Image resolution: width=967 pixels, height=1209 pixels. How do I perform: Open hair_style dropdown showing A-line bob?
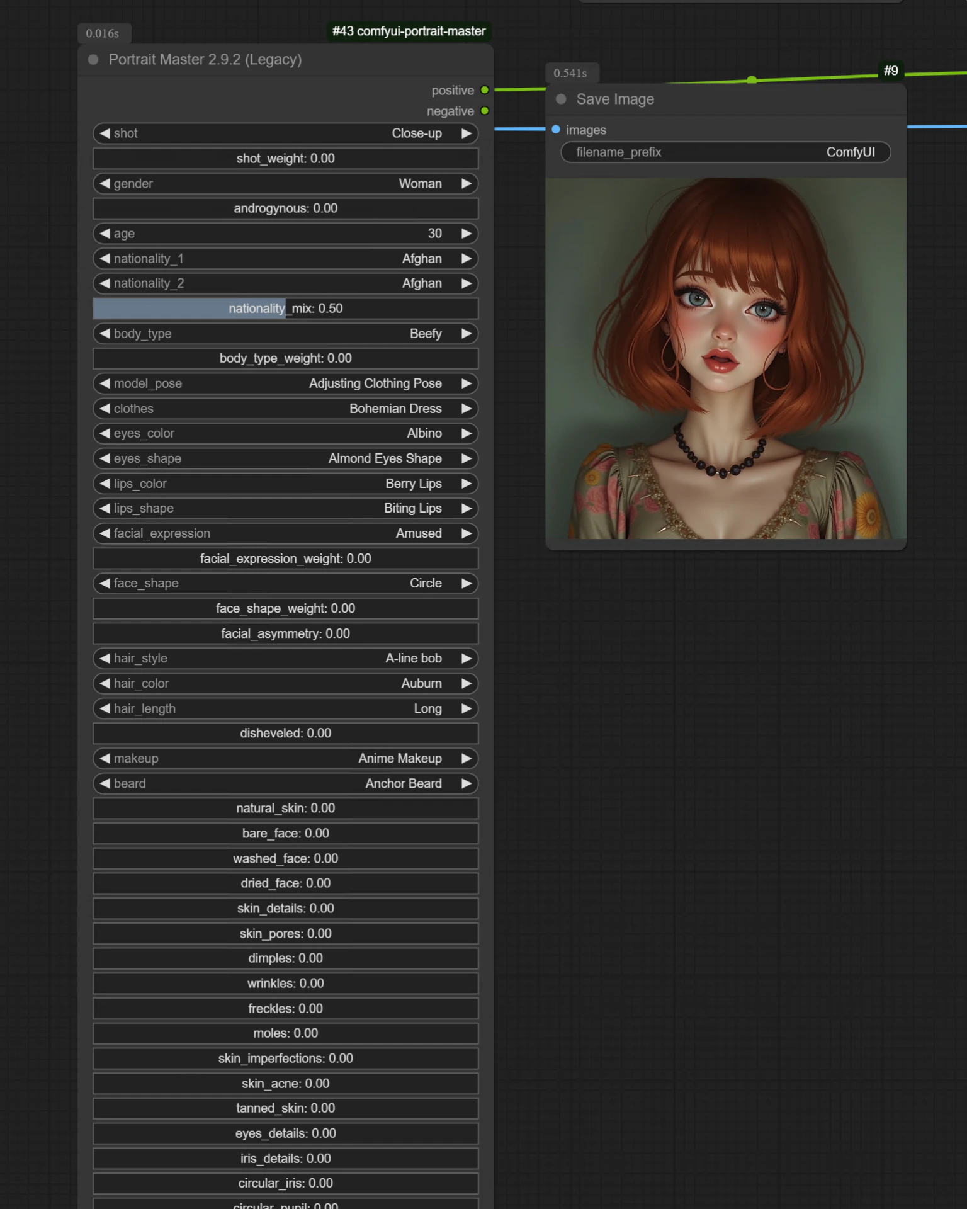point(285,658)
